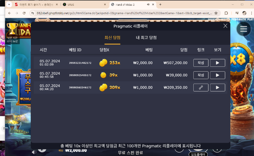Click the 00:44:20 timestamp
Viewport: 254px width, 156px height.
46,89
